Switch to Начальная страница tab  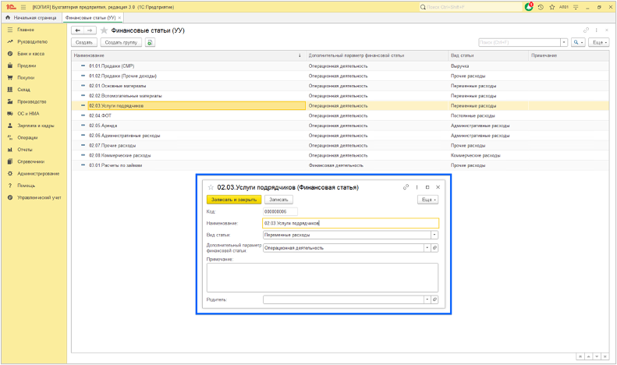[x=34, y=17]
